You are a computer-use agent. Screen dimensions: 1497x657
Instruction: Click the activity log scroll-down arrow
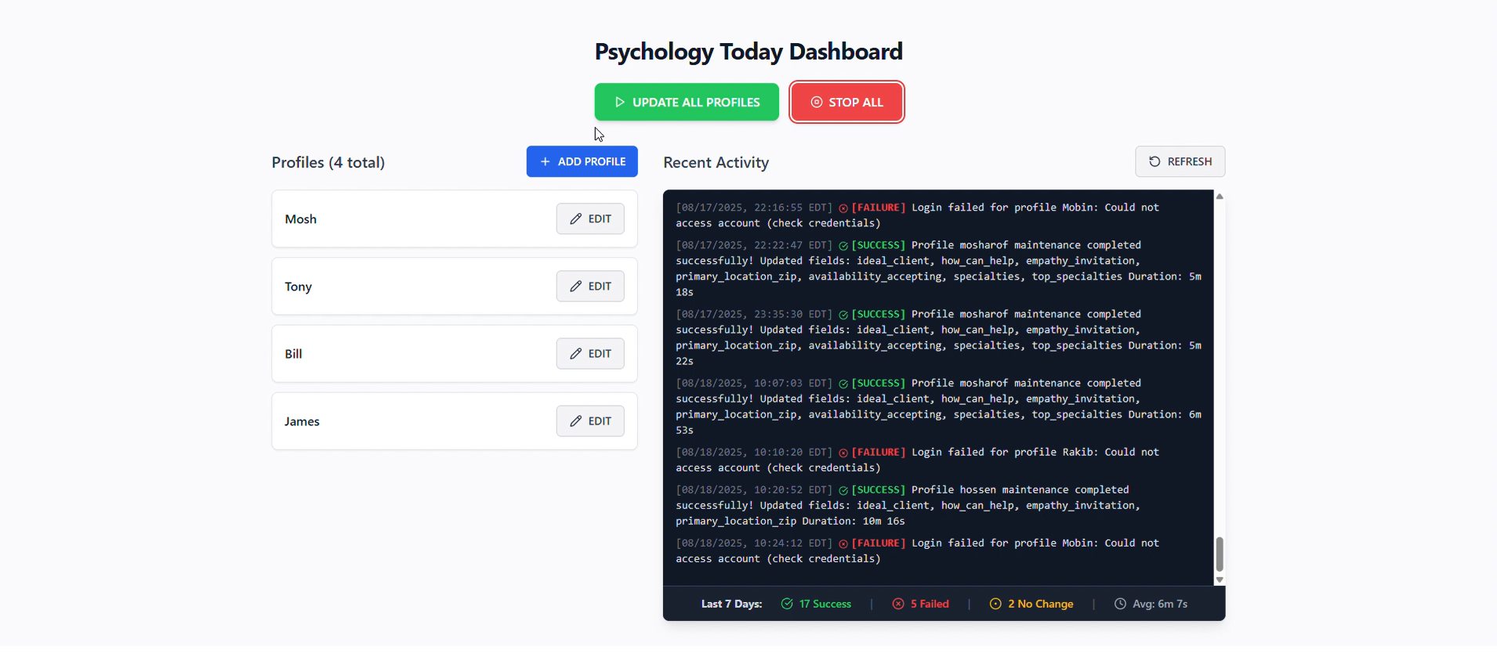tap(1220, 579)
